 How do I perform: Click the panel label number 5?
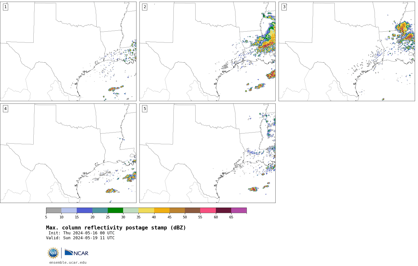pos(145,109)
